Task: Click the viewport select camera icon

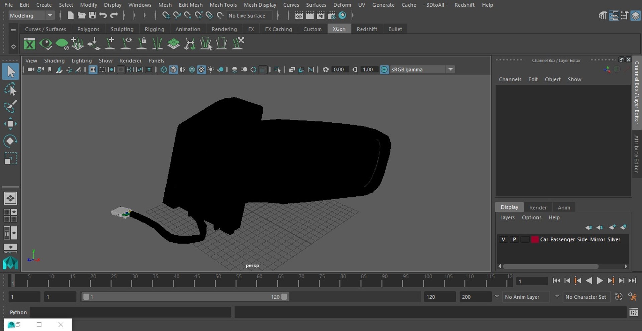Action: [31, 69]
